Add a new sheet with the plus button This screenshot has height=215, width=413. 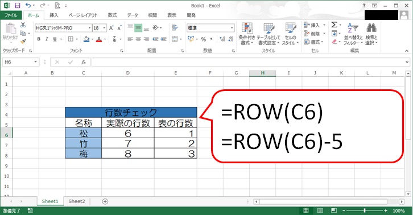[x=105, y=201]
